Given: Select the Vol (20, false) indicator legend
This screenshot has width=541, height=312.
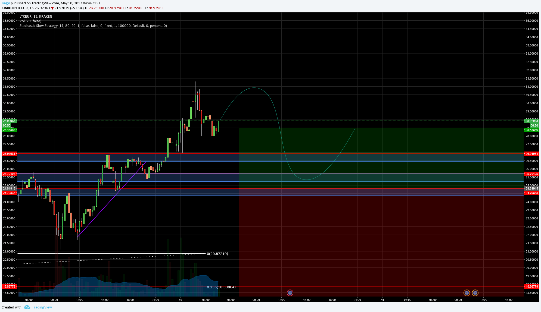Looking at the screenshot, I should pos(30,21).
